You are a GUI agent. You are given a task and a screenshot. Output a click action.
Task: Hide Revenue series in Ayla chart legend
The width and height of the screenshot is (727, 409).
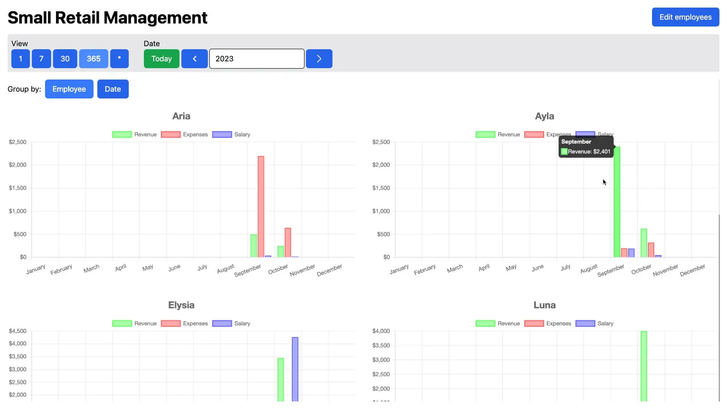tap(485, 134)
